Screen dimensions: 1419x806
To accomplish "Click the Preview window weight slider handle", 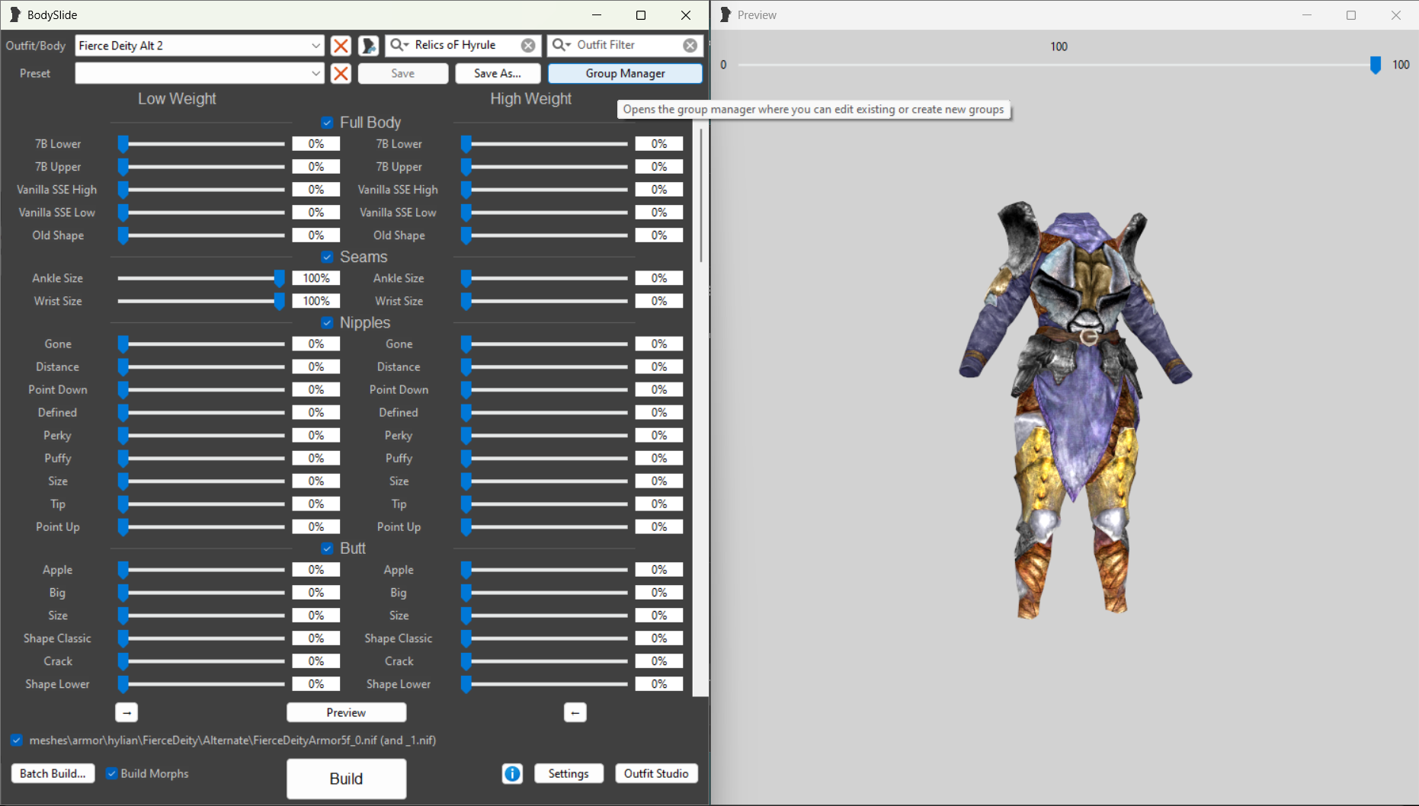I will [x=1376, y=65].
